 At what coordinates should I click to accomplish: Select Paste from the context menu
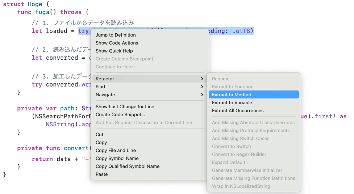[x=149, y=174]
